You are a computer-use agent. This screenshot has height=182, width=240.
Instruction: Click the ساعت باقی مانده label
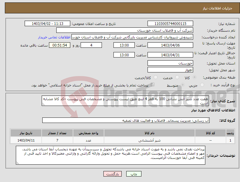[x=34, y=46]
